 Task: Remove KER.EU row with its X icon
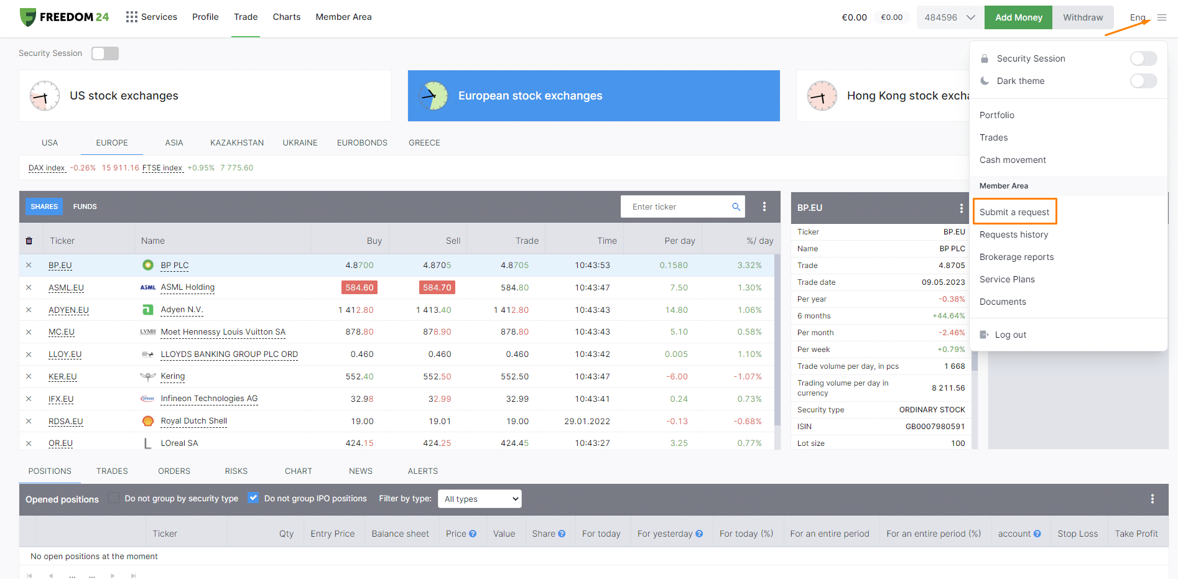pyautogui.click(x=29, y=377)
